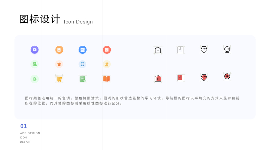Select the outline bookmark book icon
The image size is (270, 150).
180,50
